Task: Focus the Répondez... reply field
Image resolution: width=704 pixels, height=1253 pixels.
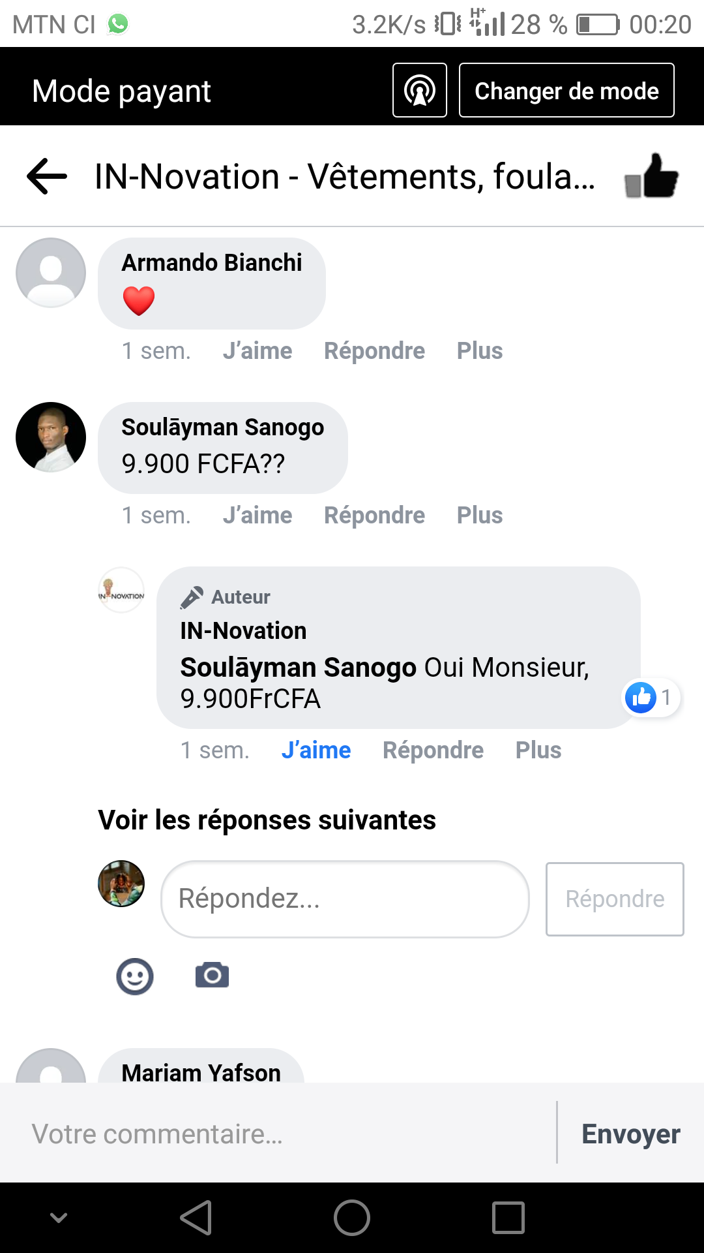Action: tap(344, 899)
